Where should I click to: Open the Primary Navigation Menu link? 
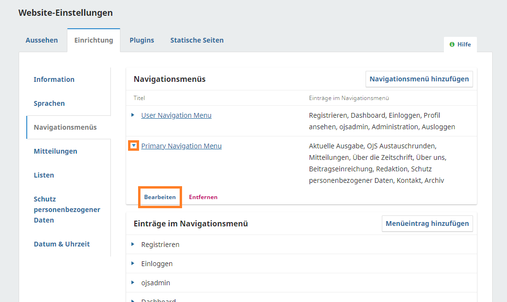[182, 146]
